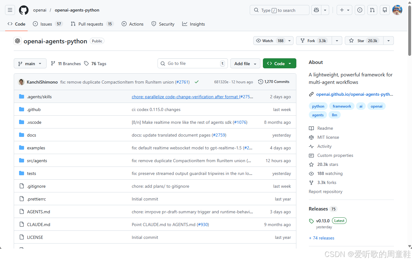Star the repository
The width and height of the screenshot is (412, 261).
click(364, 41)
